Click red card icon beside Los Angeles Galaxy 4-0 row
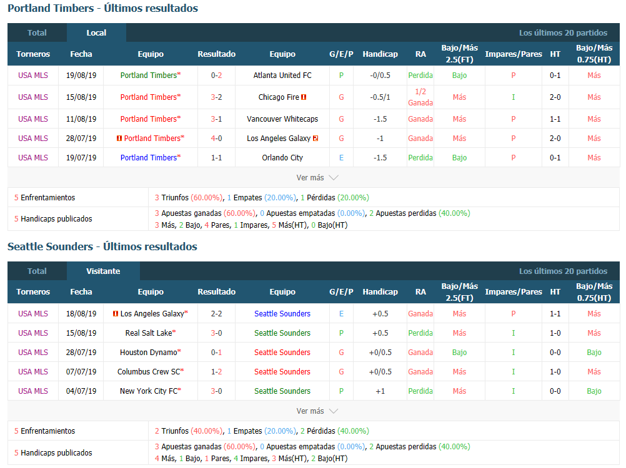626x468 pixels. tap(315, 139)
